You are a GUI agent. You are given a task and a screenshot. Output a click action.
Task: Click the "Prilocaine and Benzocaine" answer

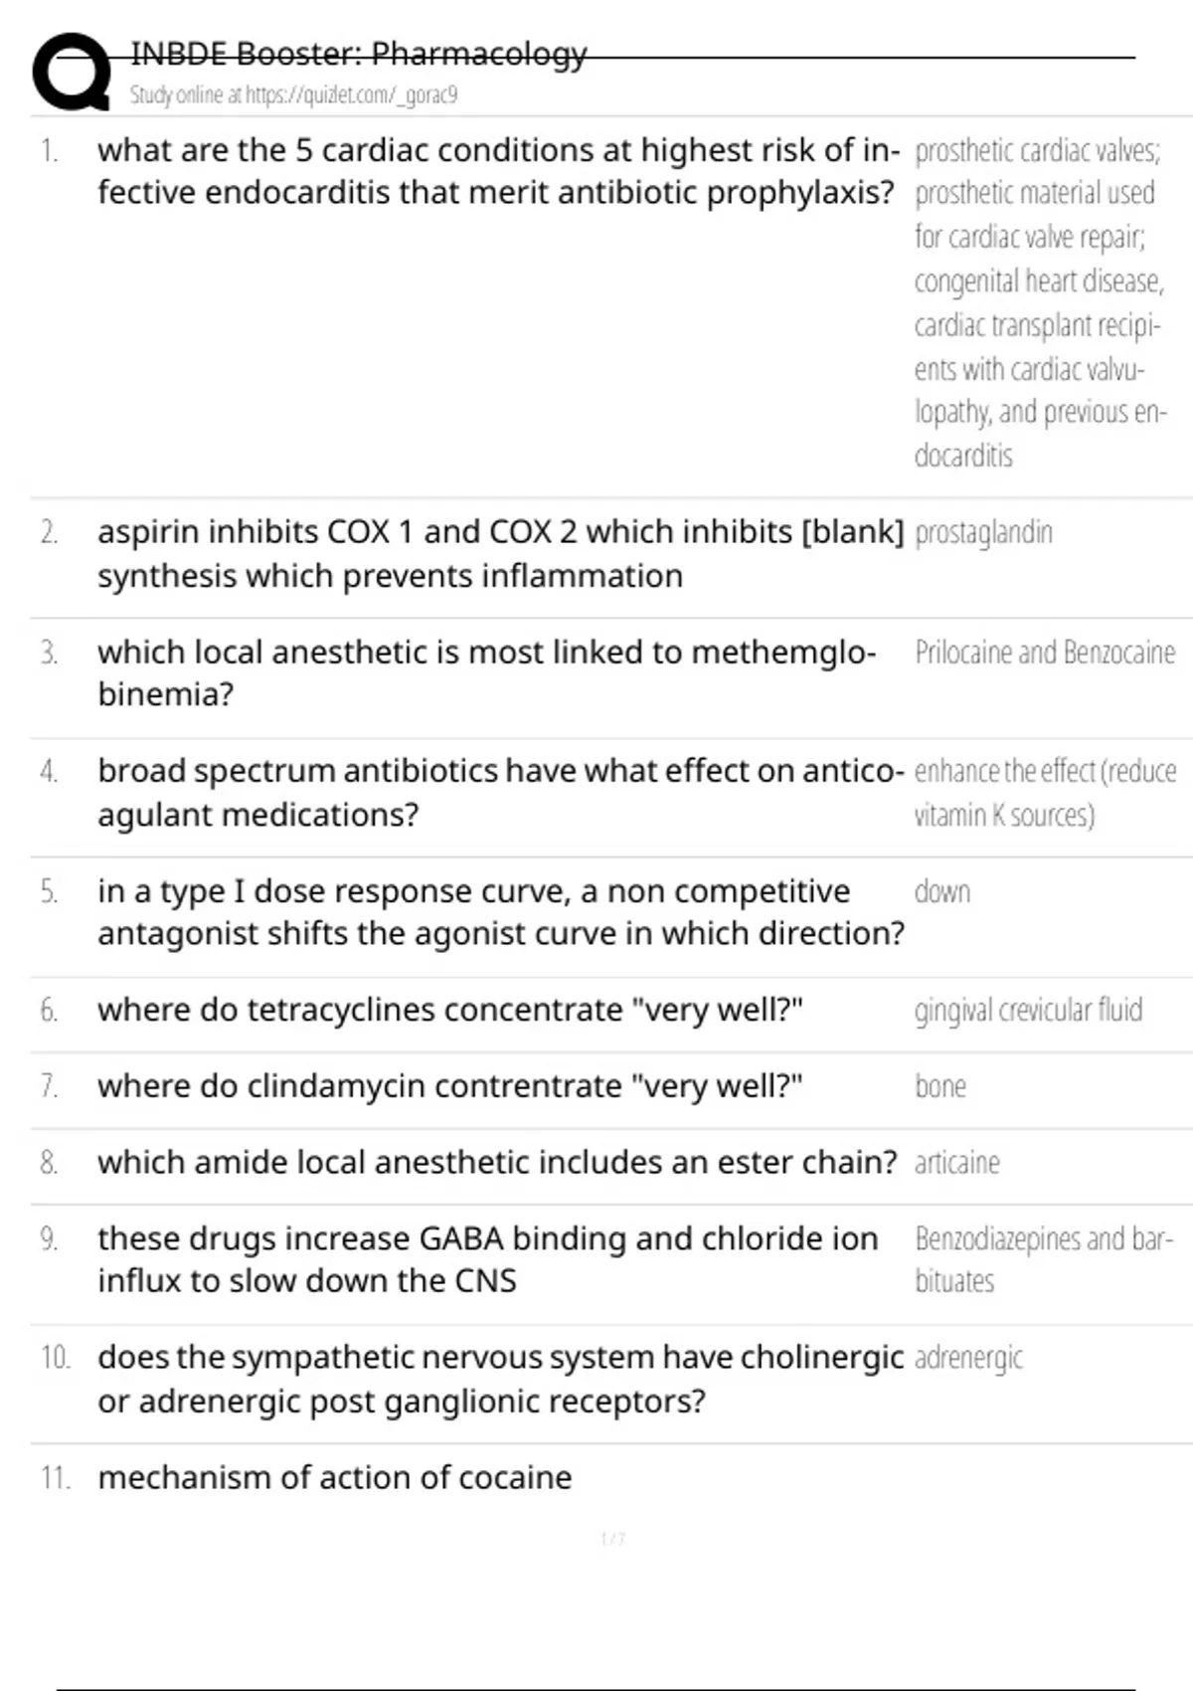click(1044, 653)
